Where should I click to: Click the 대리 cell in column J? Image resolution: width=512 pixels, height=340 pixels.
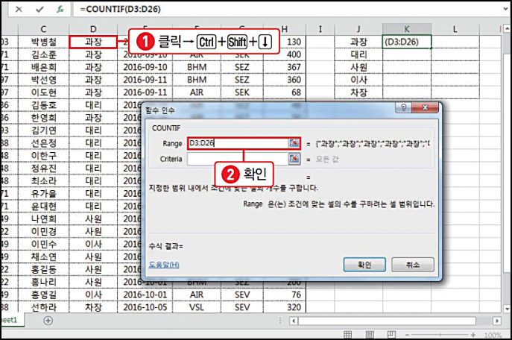click(x=358, y=54)
